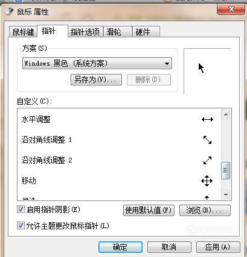The height and width of the screenshot is (257, 247).
Task: Click the 另存为 button
Action: [x=96, y=79]
